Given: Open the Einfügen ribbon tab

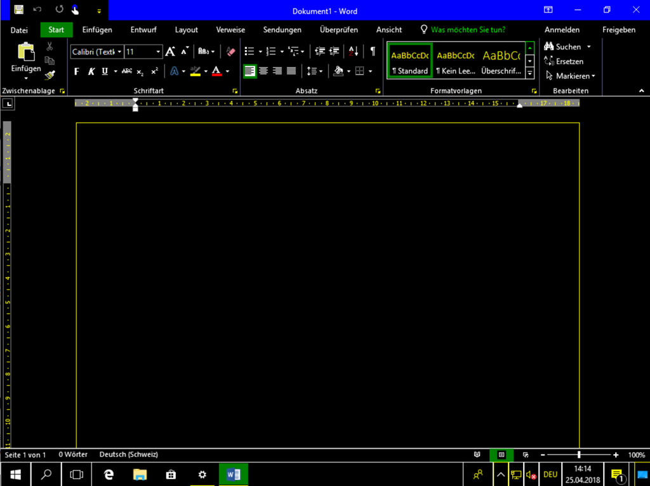Looking at the screenshot, I should point(97,30).
